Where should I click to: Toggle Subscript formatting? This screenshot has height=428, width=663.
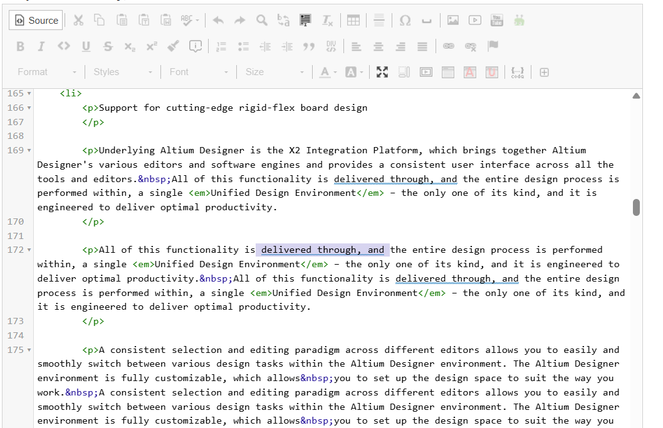[130, 46]
